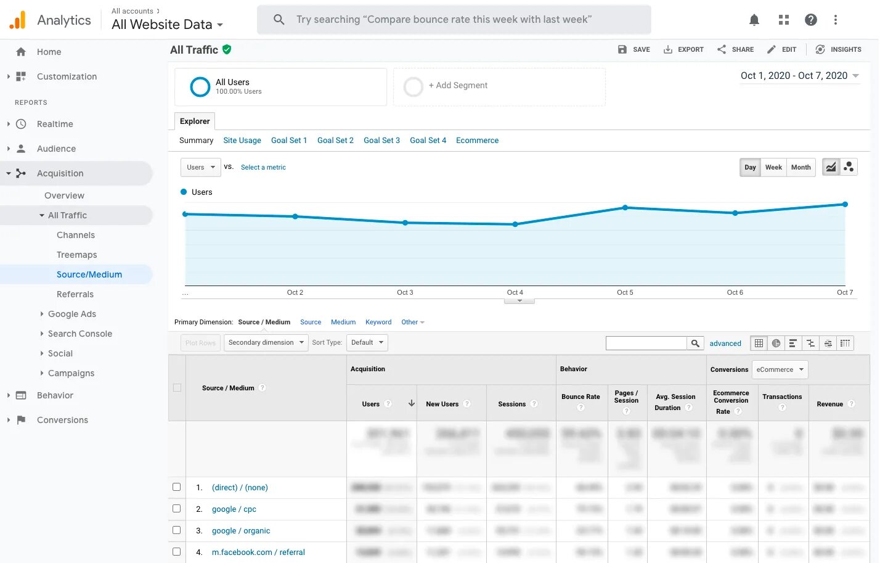Open the Secondary dimension dropdown
The width and height of the screenshot is (880, 563).
[266, 343]
